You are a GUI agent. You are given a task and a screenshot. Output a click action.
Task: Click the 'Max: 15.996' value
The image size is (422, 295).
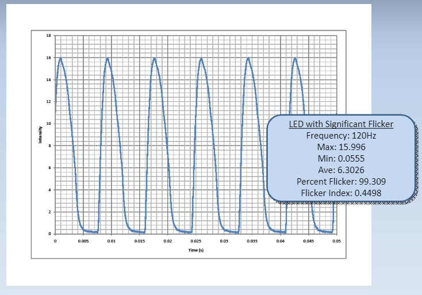pyautogui.click(x=341, y=147)
